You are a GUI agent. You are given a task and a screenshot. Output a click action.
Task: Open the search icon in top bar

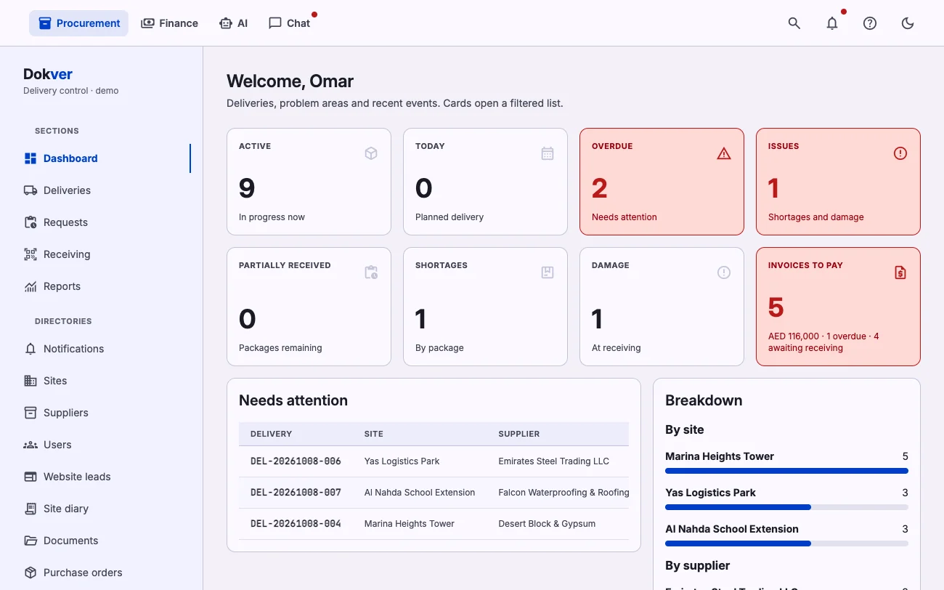(x=794, y=23)
